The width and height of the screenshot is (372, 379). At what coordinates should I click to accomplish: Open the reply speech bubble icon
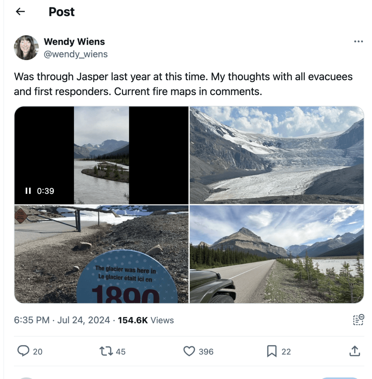[x=23, y=351]
